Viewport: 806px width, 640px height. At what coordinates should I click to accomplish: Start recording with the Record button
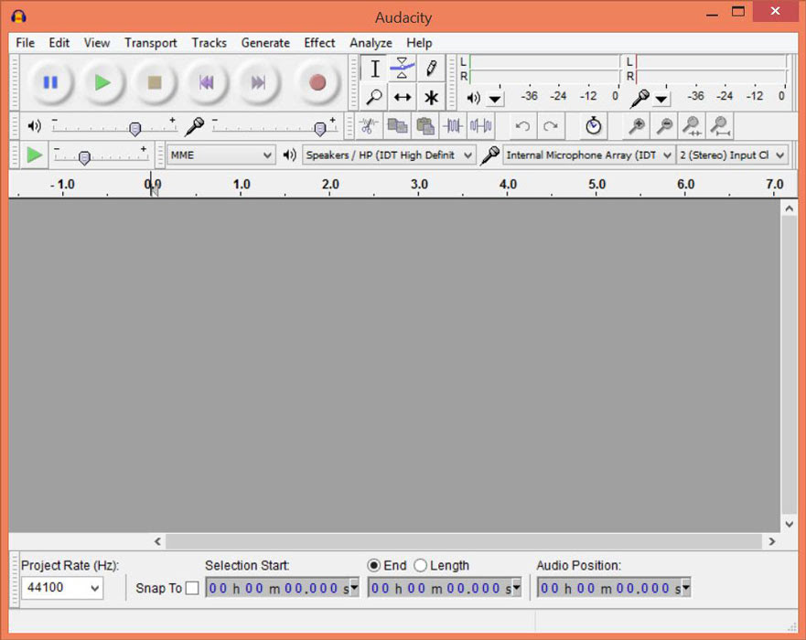tap(317, 82)
